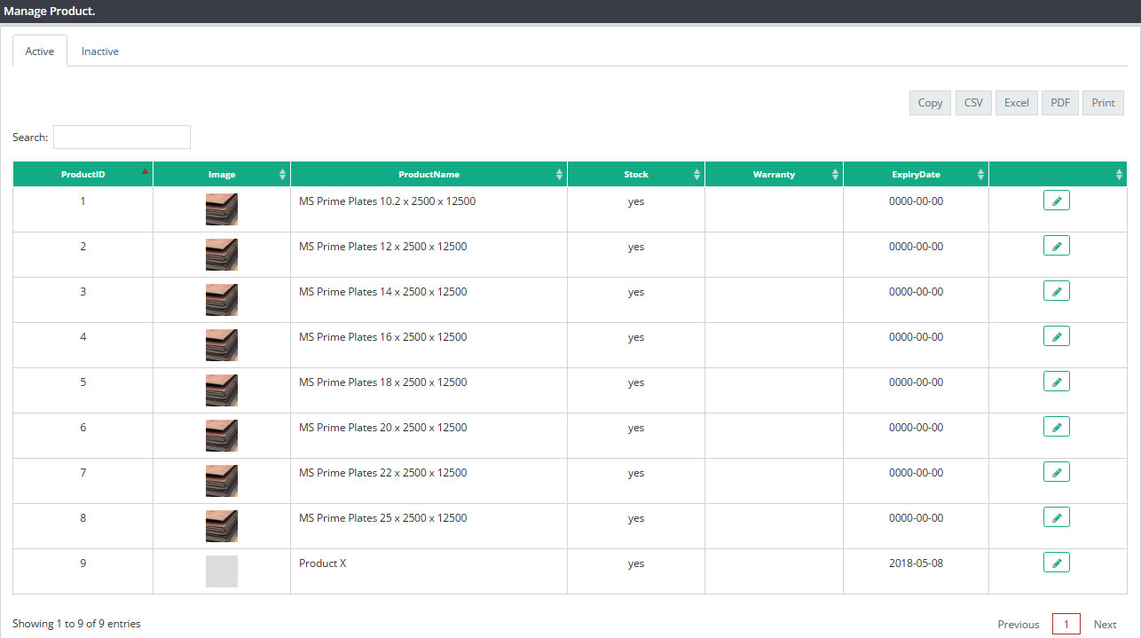This screenshot has width=1141, height=638.
Task: Print the product table
Action: tap(1103, 103)
